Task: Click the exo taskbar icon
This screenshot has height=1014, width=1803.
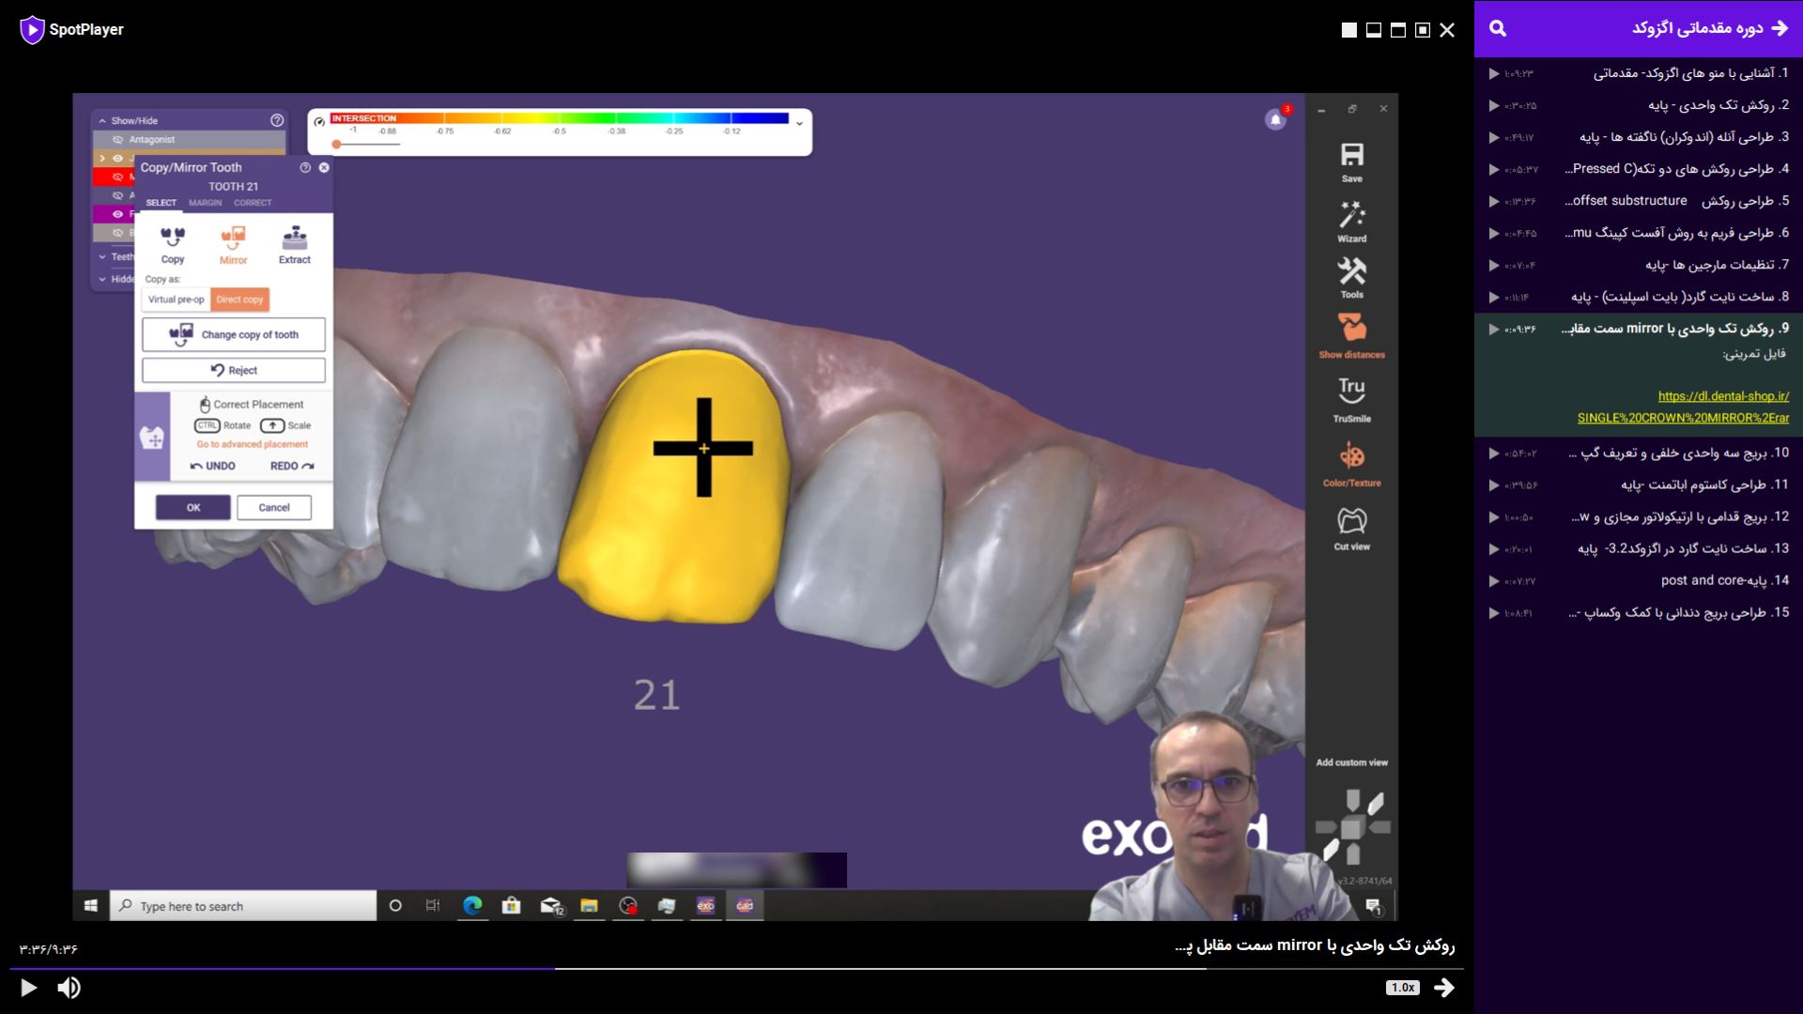Action: tap(705, 906)
